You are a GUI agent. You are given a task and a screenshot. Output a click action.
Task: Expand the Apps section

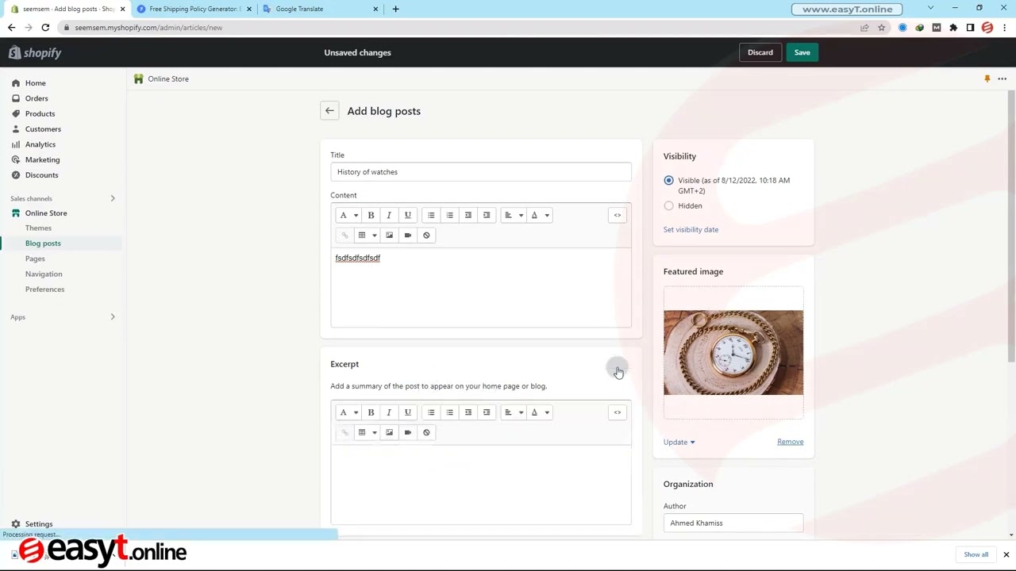(112, 317)
